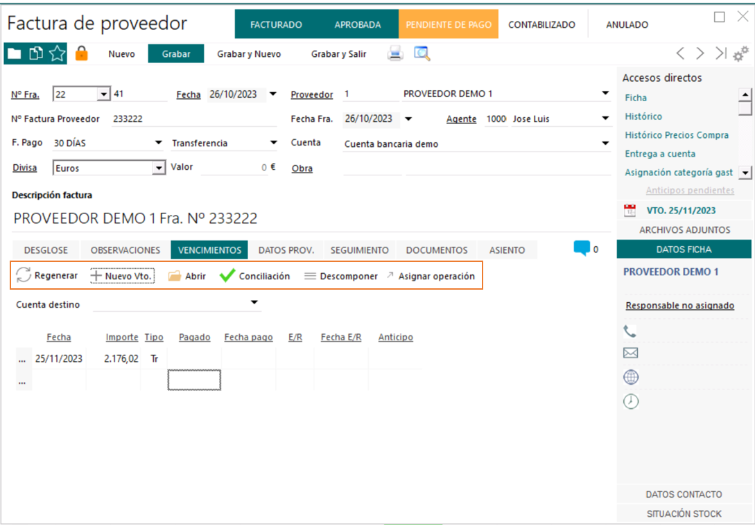The width and height of the screenshot is (755, 526).
Task: Open the Divisa Euros combo box
Action: point(158,168)
